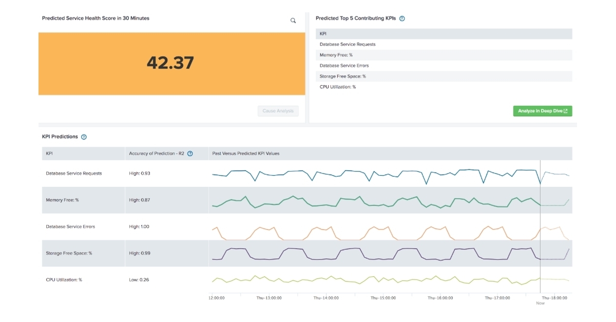Click the Thu-15:00:00 time axis label
616x322 pixels.
pyautogui.click(x=382, y=297)
